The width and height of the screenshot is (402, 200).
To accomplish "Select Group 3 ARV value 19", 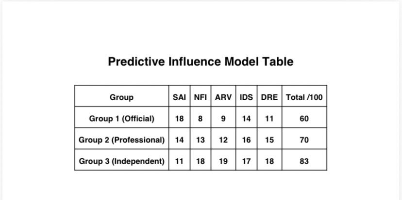I will point(223,161).
